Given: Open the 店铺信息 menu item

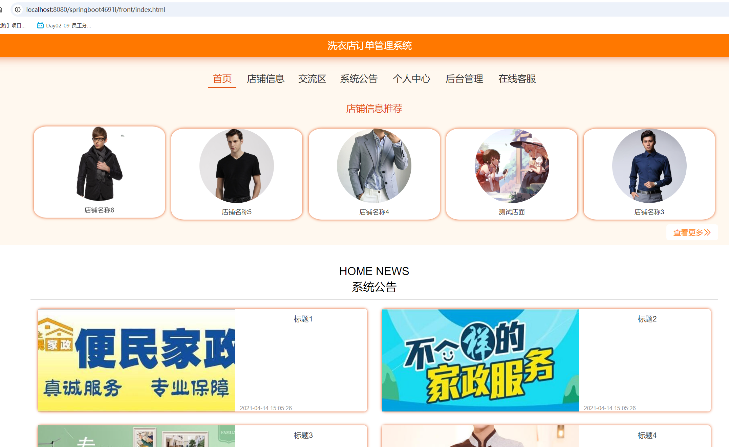Looking at the screenshot, I should coord(265,79).
